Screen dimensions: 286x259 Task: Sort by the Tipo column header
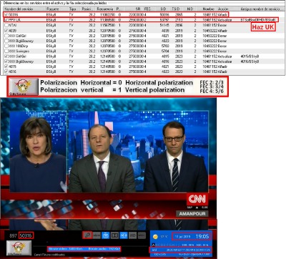pos(74,9)
